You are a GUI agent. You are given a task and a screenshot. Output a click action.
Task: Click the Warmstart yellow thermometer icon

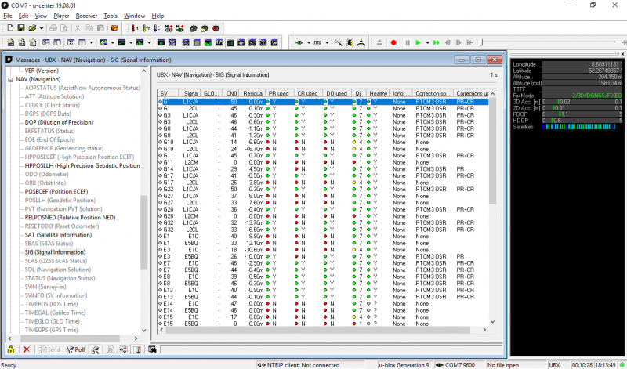pyautogui.click(x=147, y=28)
